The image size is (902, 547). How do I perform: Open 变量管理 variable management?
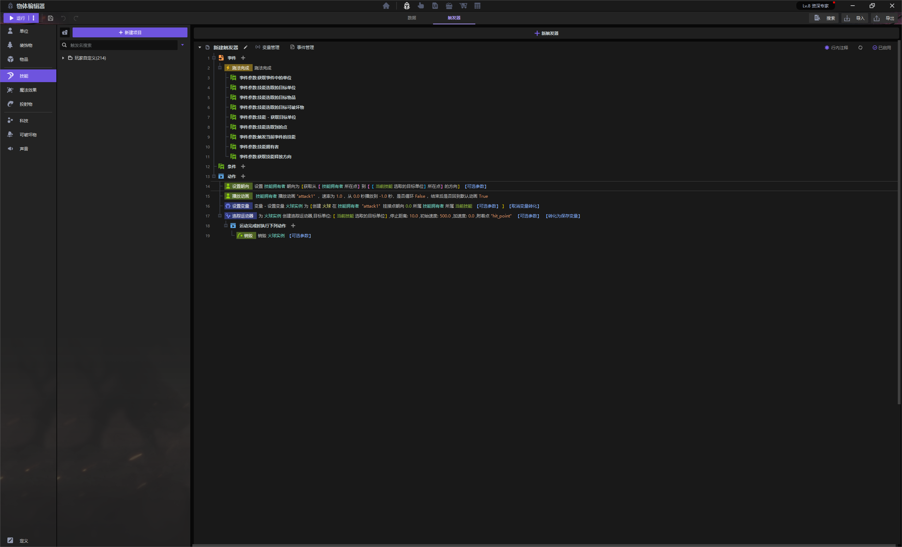pos(267,48)
